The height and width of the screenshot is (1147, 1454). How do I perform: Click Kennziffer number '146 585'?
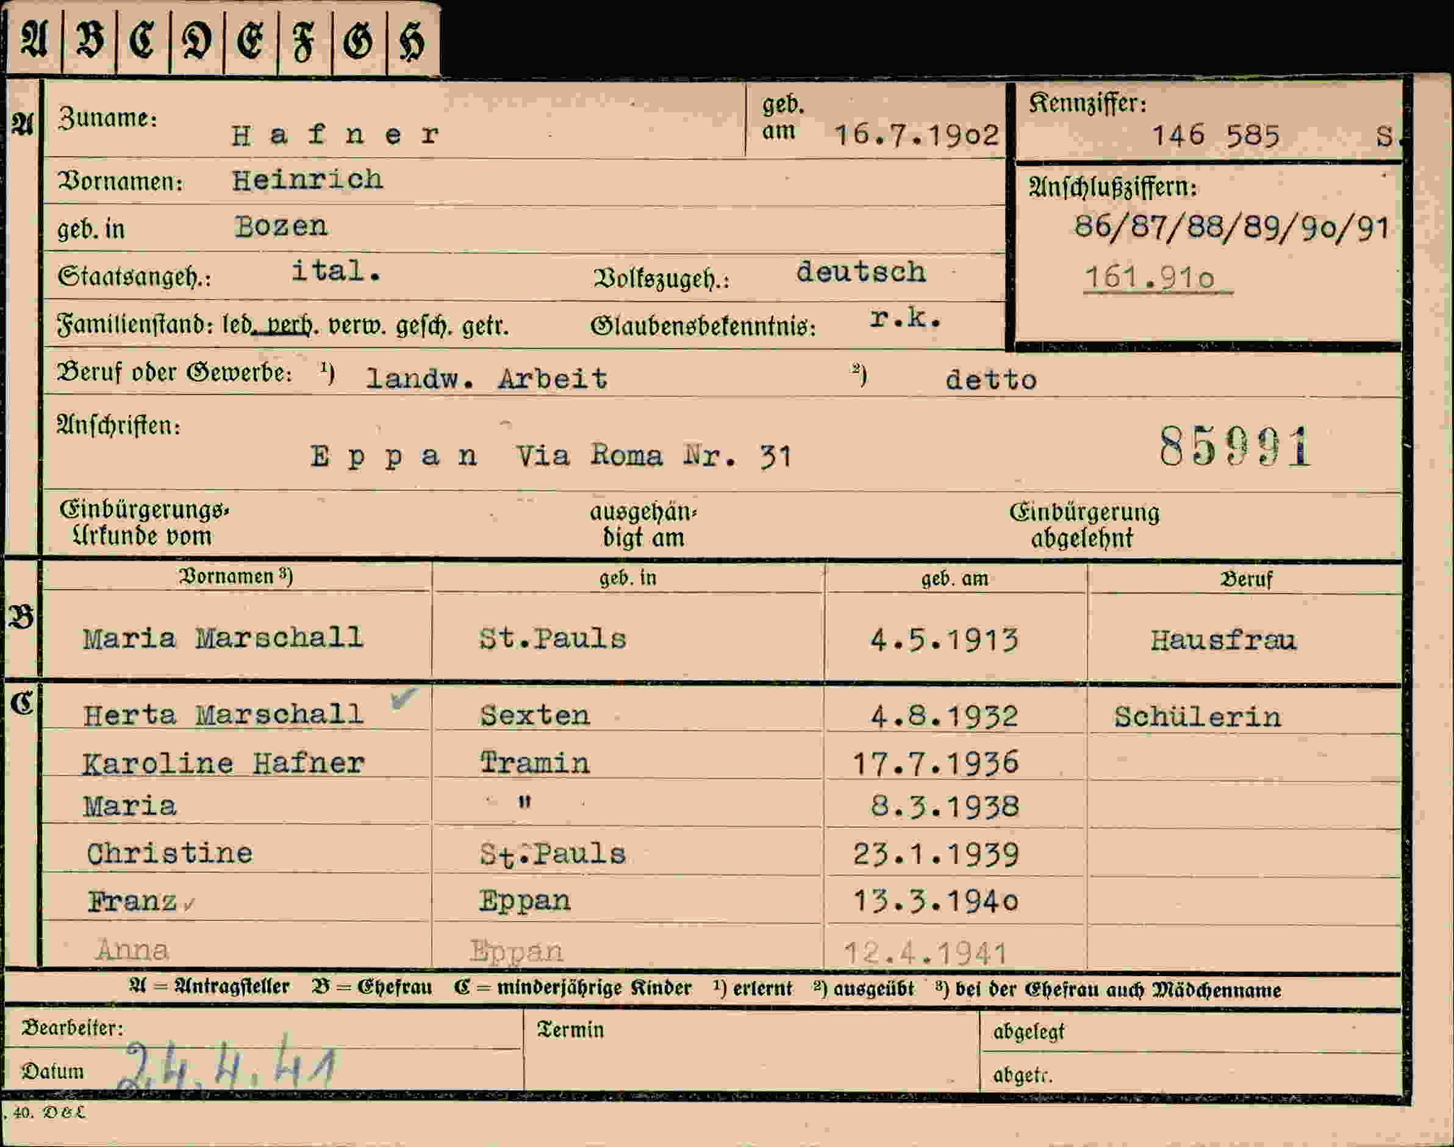[x=1216, y=135]
